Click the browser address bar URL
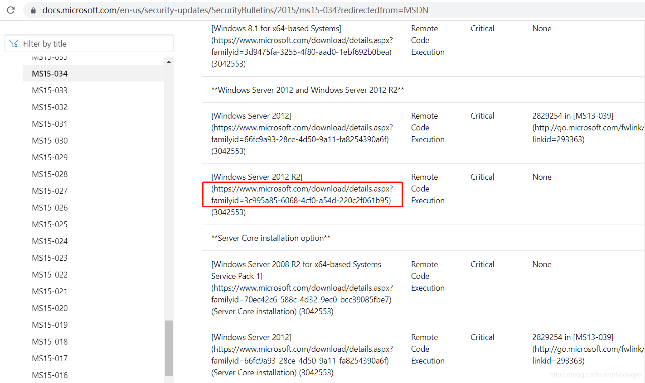This screenshot has height=383, width=645. (x=235, y=10)
